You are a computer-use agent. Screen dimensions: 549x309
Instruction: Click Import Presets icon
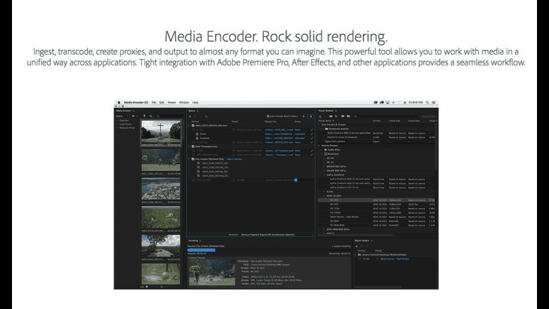pyautogui.click(x=343, y=116)
